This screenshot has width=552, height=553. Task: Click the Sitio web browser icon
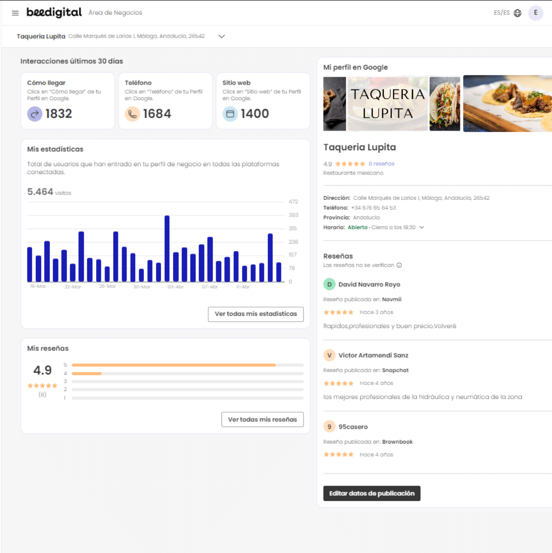click(x=230, y=114)
